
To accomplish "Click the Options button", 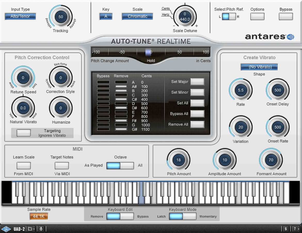I will (x=257, y=17).
